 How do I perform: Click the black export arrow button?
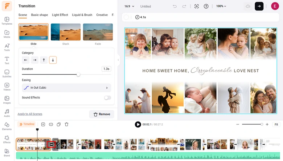pyautogui.click(x=259, y=6)
